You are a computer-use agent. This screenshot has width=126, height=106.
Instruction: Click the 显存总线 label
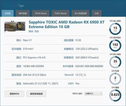(x=16, y=75)
